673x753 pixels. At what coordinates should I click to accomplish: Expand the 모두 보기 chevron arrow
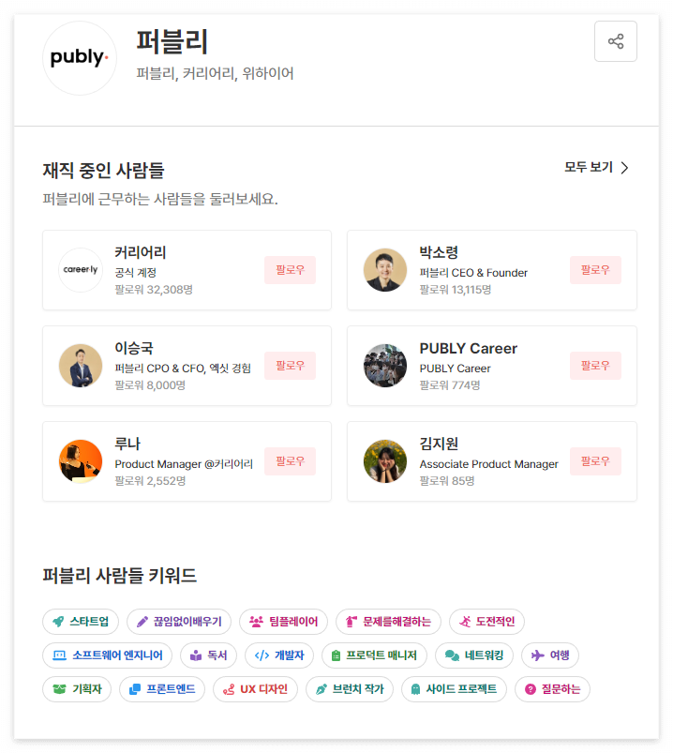point(625,167)
